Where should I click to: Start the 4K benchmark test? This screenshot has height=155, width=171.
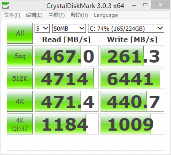click(x=20, y=101)
